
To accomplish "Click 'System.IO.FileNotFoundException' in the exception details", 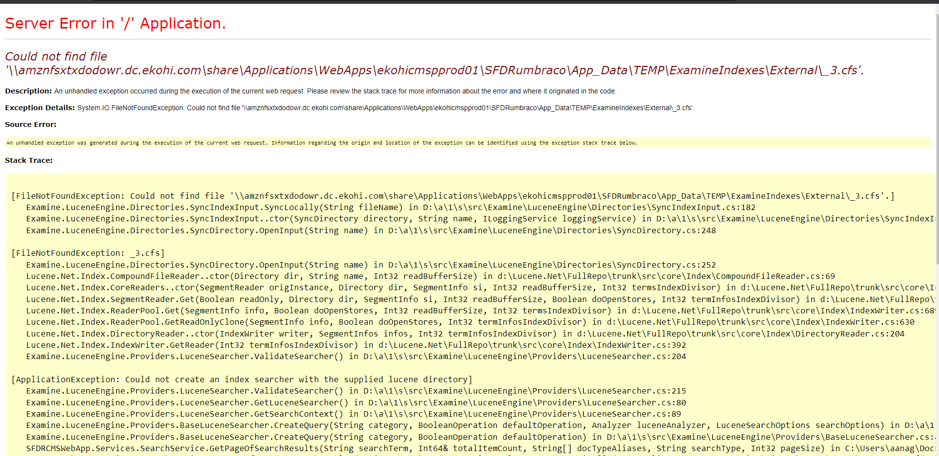I will 130,108.
